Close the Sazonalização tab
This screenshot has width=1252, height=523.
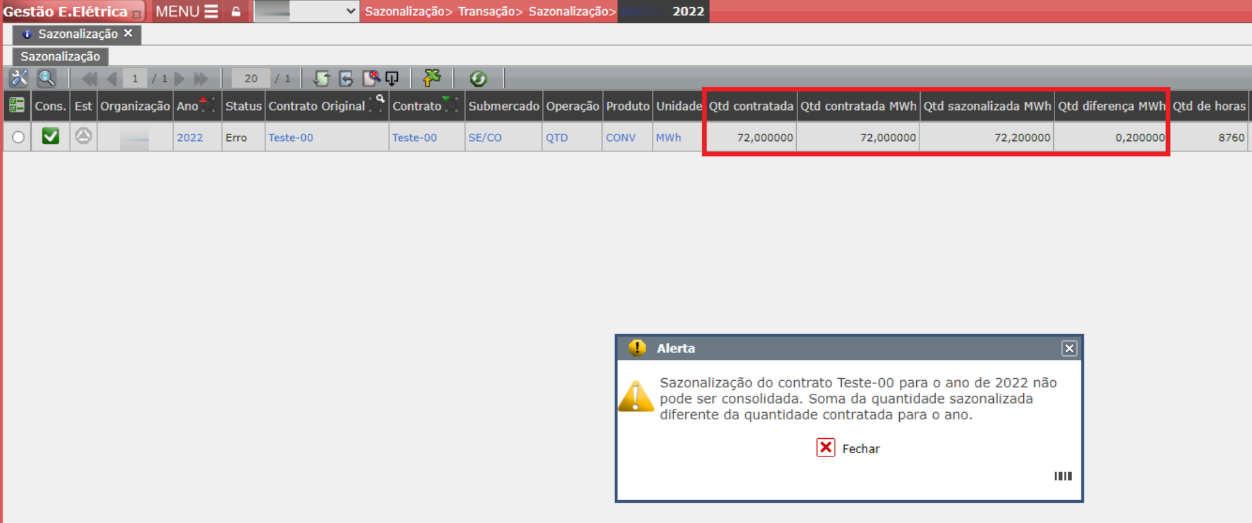coord(128,33)
